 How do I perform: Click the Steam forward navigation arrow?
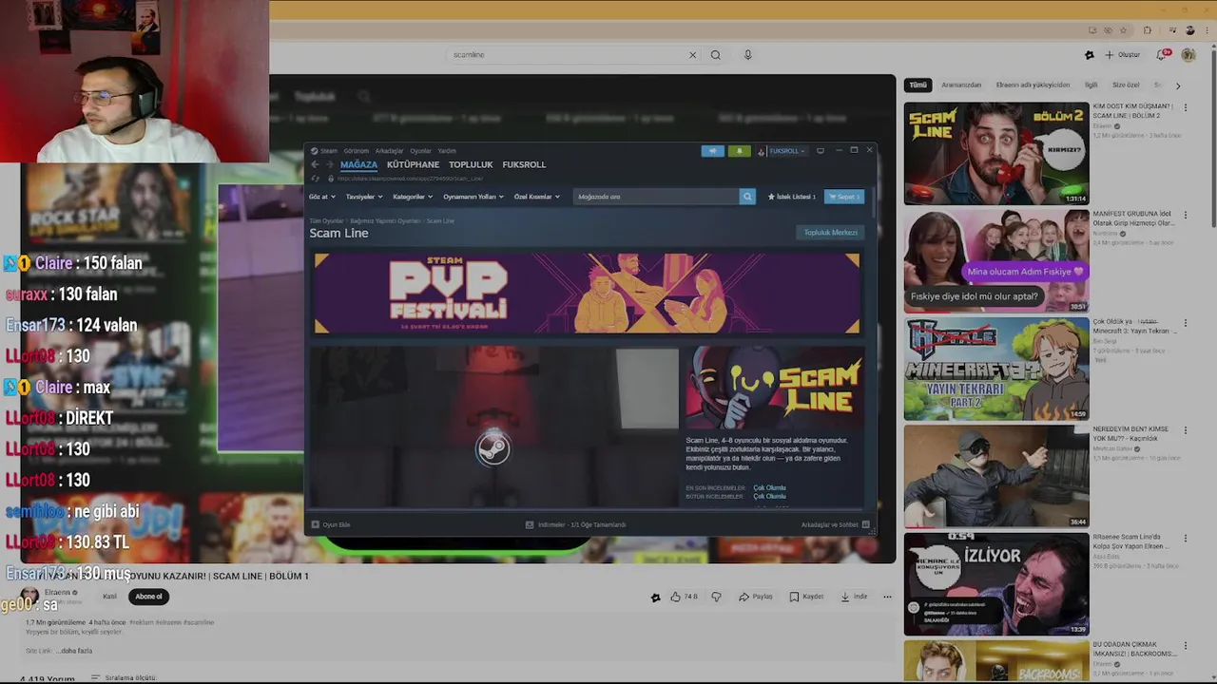(330, 164)
